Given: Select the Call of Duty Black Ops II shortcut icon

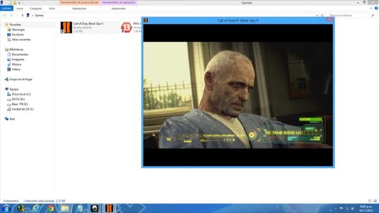Looking at the screenshot, I should point(66,27).
